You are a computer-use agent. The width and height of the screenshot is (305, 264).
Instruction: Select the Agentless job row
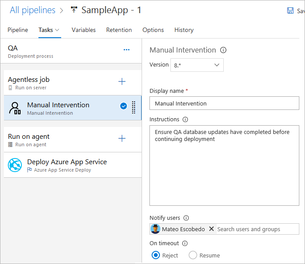tap(73, 83)
